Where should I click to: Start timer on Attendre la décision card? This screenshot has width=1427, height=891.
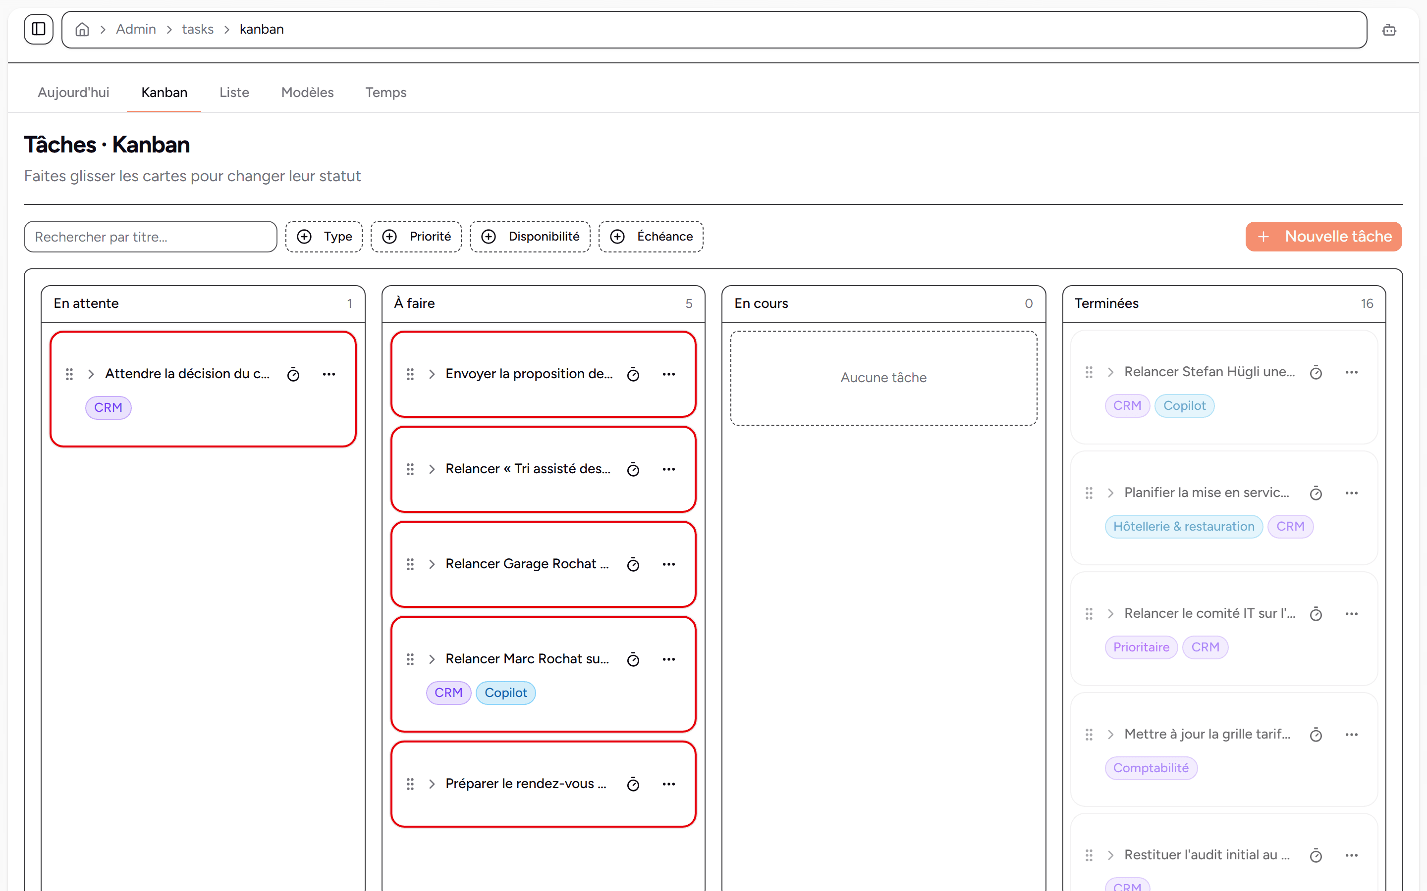click(293, 374)
